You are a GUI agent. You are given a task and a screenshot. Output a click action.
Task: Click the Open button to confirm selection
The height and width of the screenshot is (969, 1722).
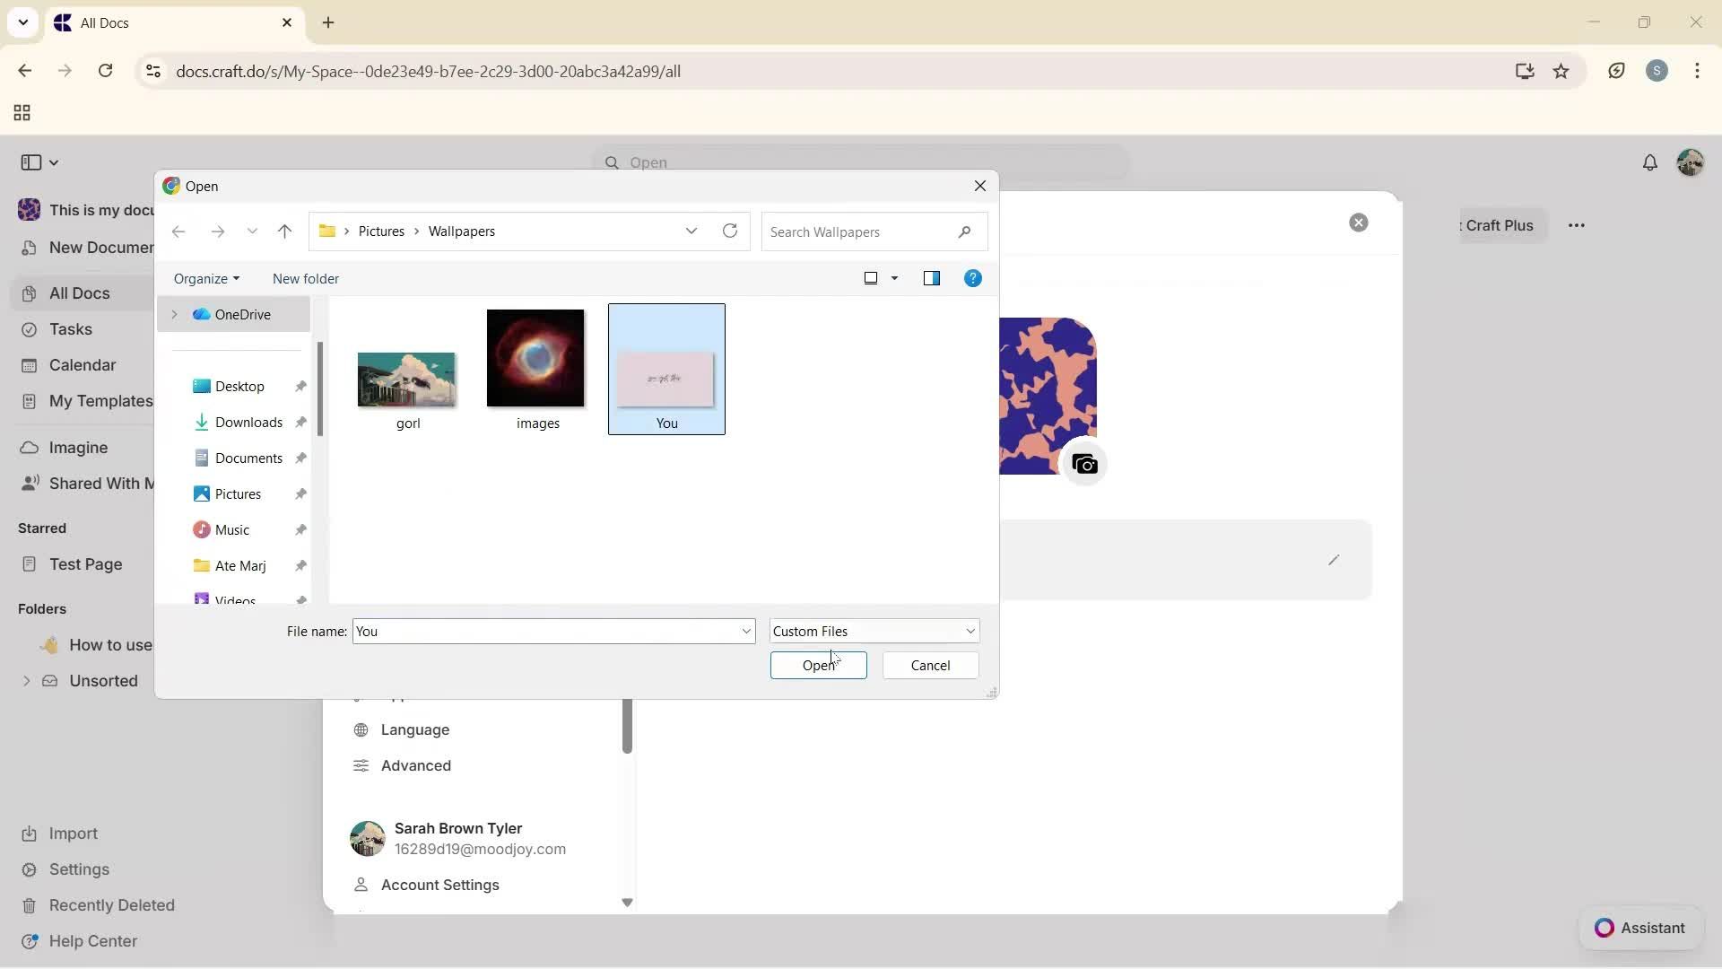[817, 665]
